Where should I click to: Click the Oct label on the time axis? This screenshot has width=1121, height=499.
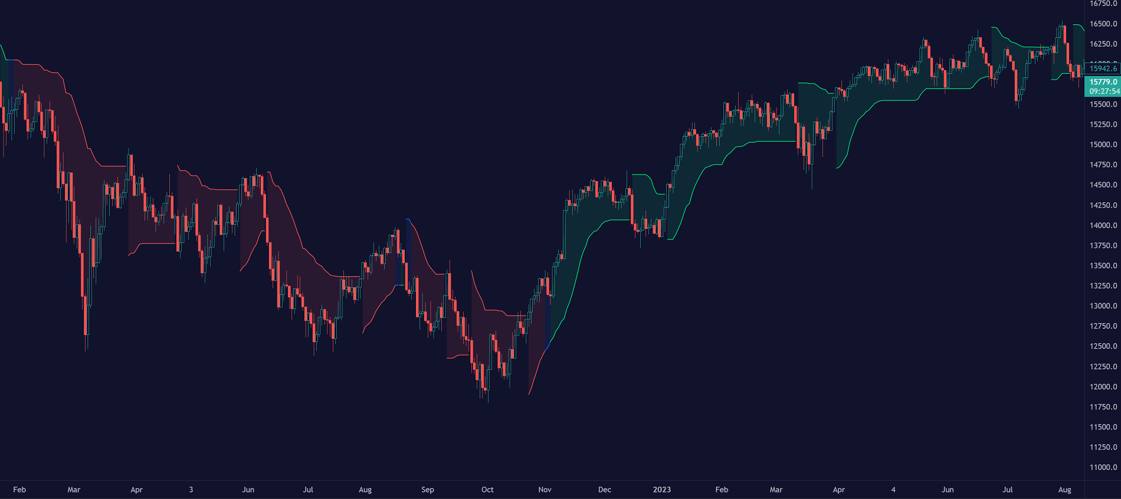tap(487, 490)
